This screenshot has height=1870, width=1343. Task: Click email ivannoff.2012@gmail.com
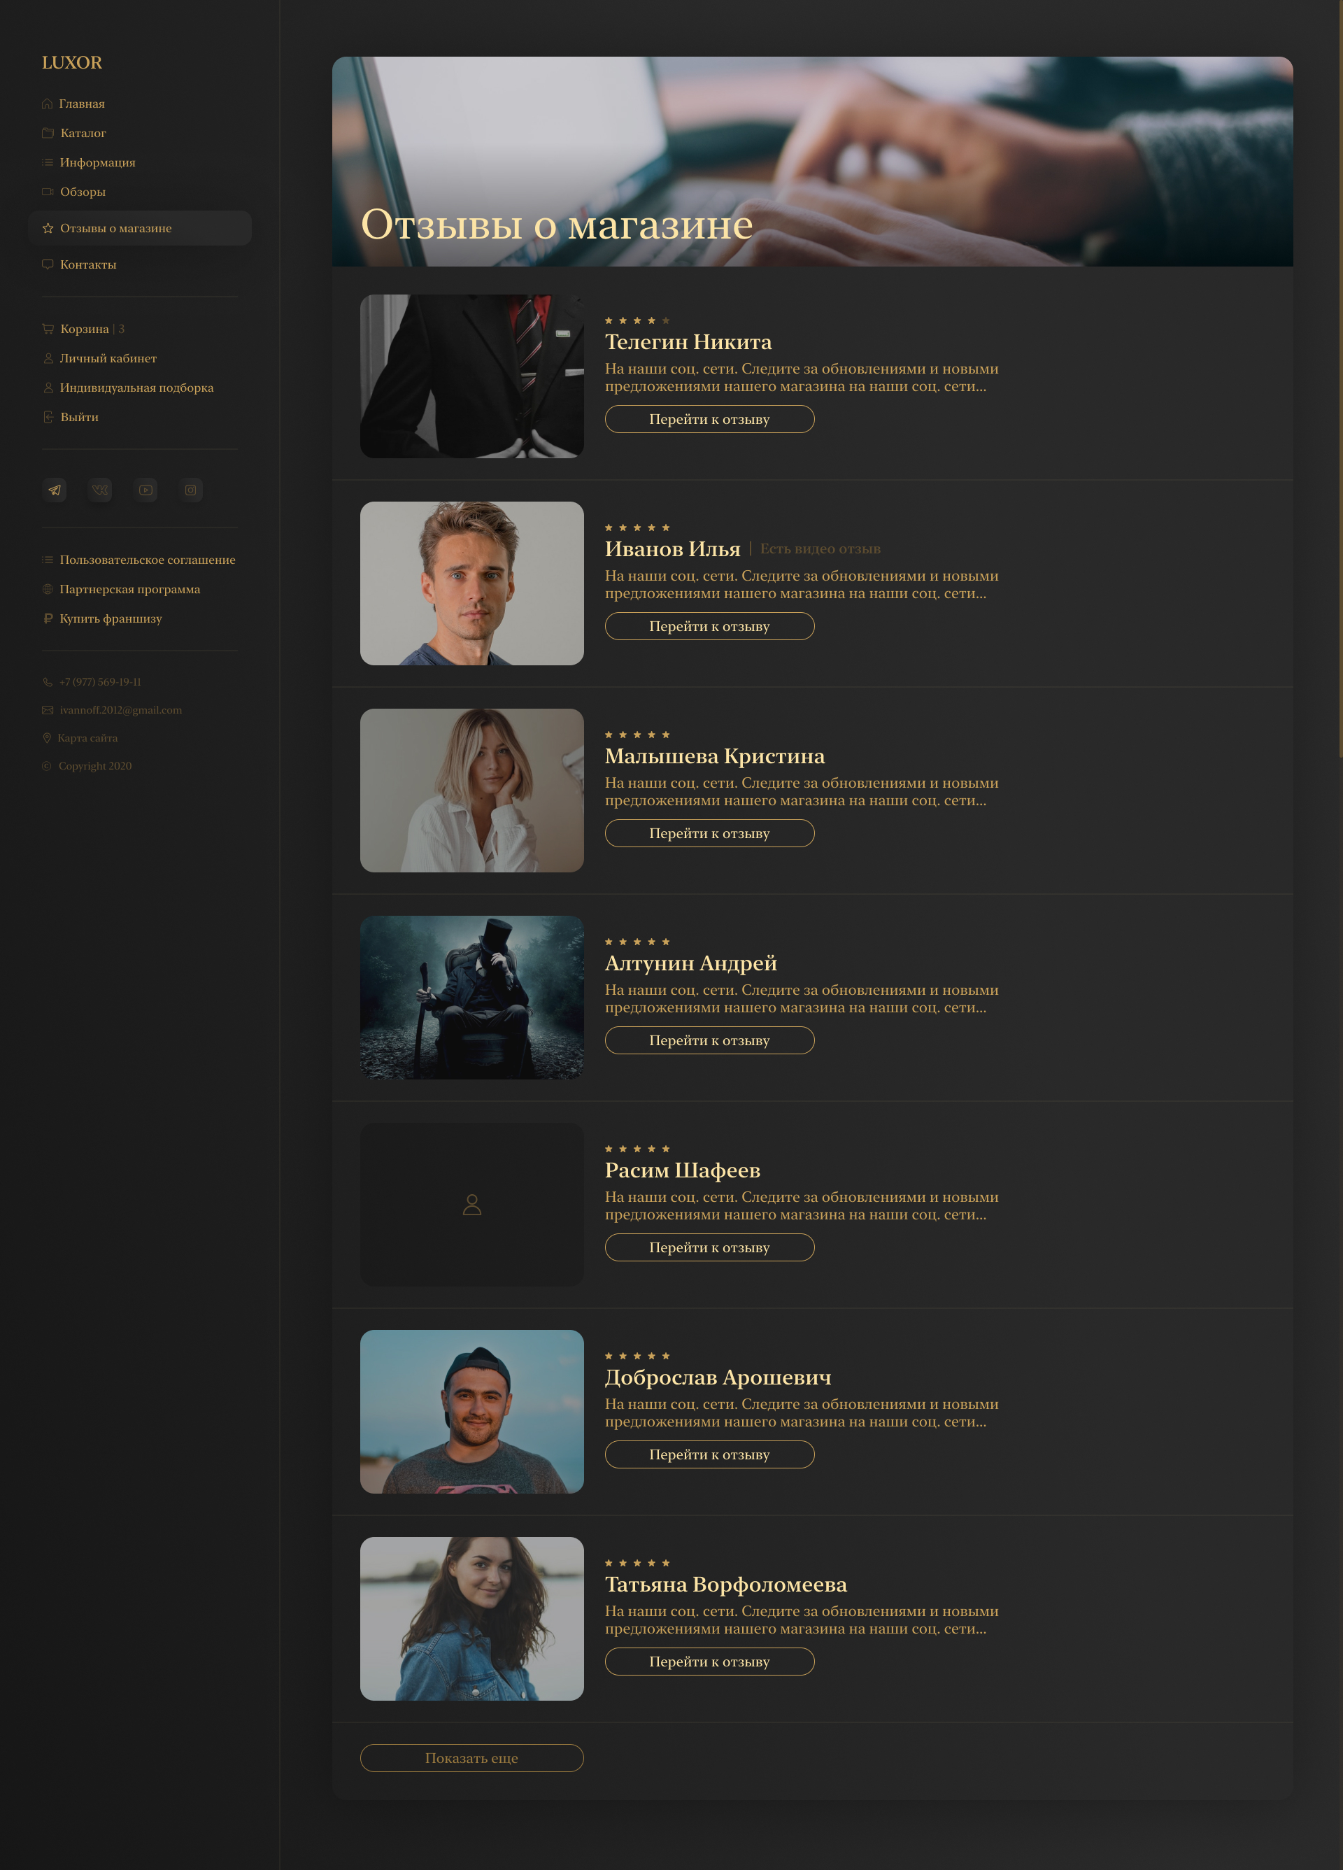120,710
